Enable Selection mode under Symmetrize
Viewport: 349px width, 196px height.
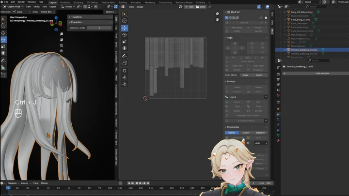260,132
